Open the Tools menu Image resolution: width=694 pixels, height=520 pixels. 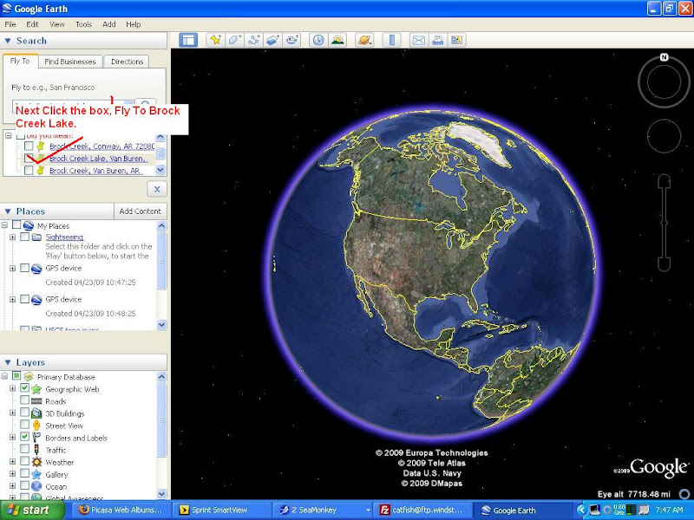pos(83,24)
